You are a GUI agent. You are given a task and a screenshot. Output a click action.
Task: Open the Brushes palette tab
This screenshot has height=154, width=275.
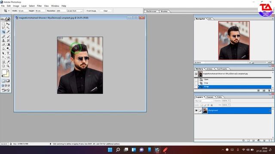point(164,11)
